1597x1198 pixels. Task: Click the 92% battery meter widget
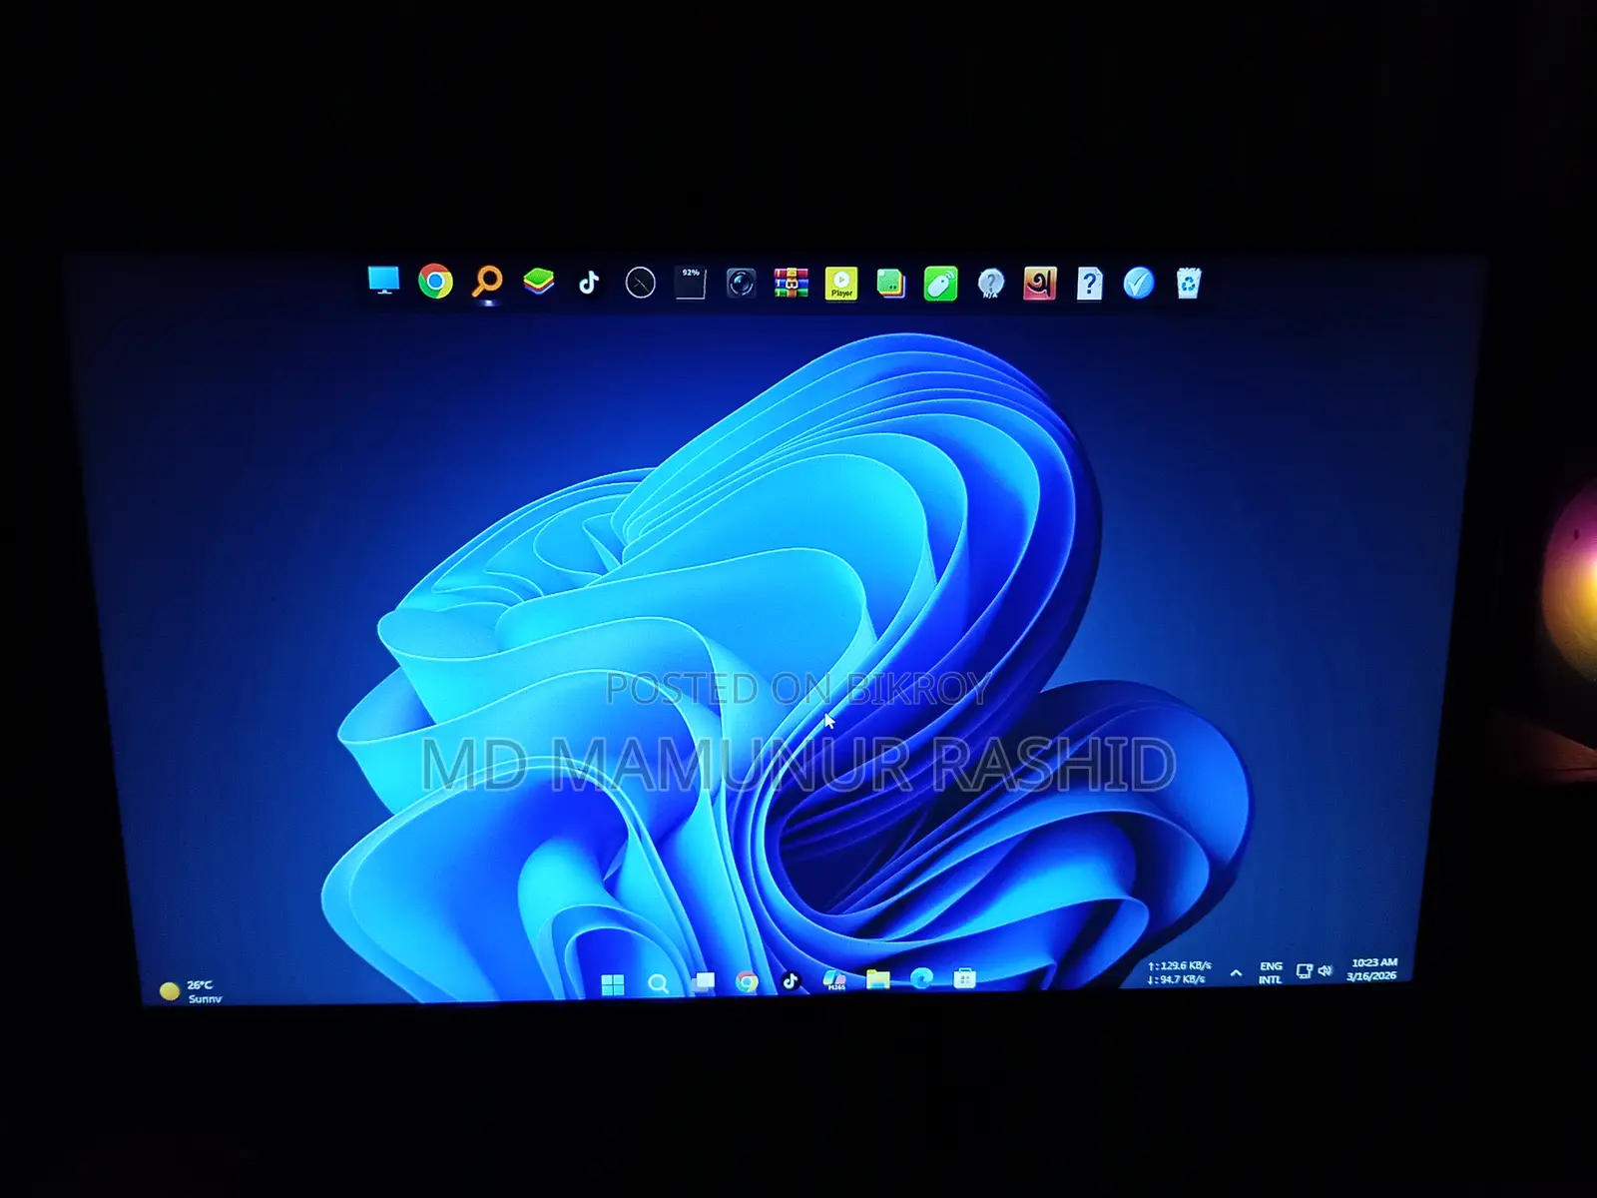[x=691, y=284]
